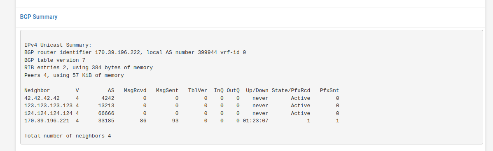Click the Peers 4 memory line

[x=74, y=75]
